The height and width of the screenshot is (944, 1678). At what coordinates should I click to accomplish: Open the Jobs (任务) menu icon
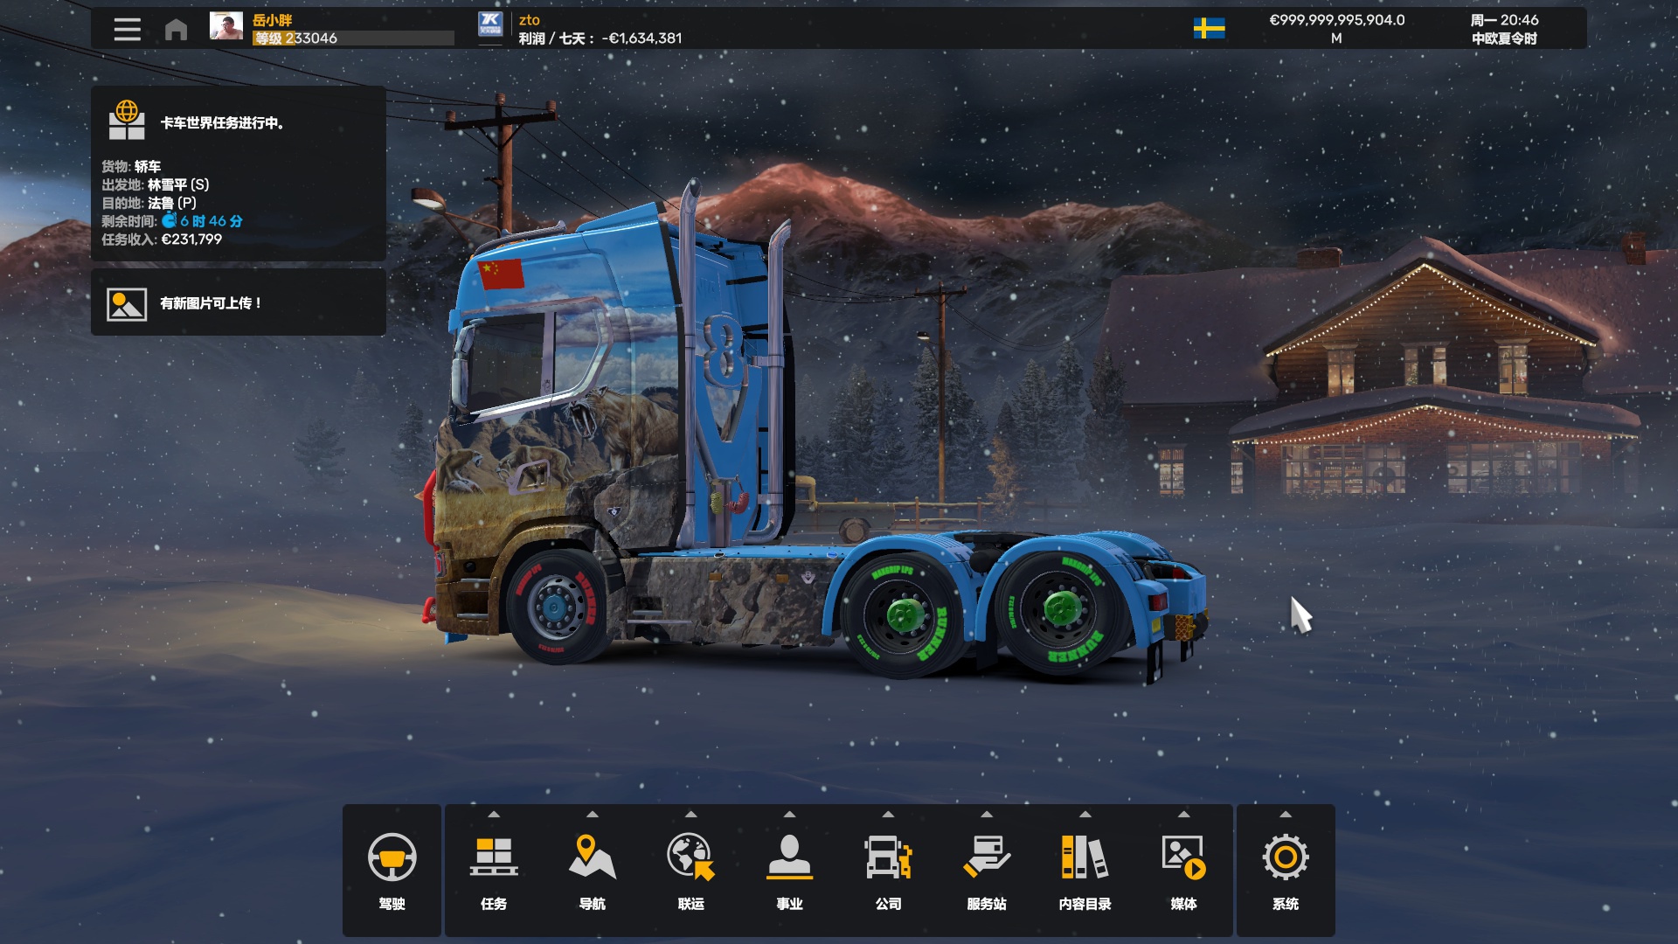494,857
